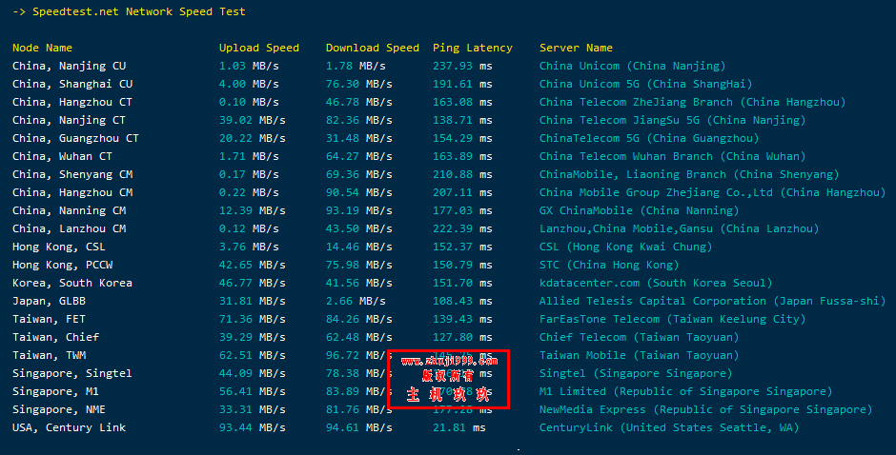Select node 'China, Nanjing CU'
Viewport: 896px width, 455px height.
click(x=70, y=67)
